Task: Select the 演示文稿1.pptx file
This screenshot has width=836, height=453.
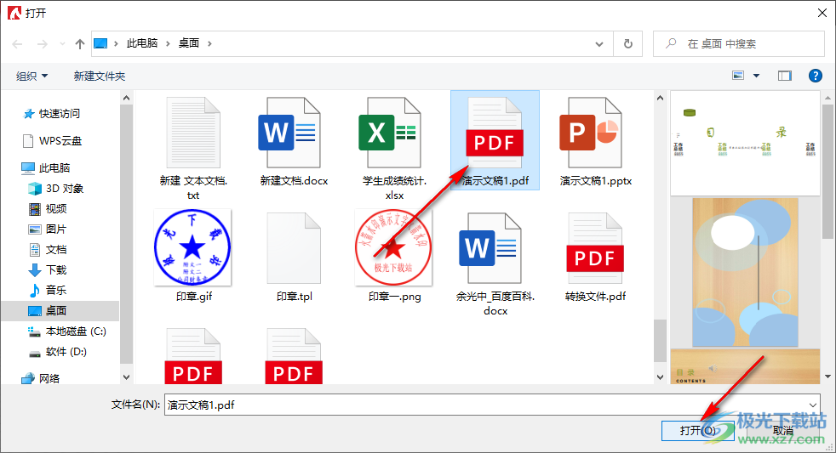Action: [x=596, y=142]
